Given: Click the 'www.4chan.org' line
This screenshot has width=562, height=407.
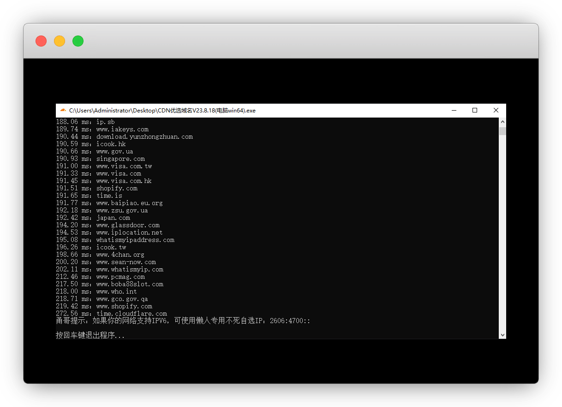Looking at the screenshot, I should coord(100,254).
